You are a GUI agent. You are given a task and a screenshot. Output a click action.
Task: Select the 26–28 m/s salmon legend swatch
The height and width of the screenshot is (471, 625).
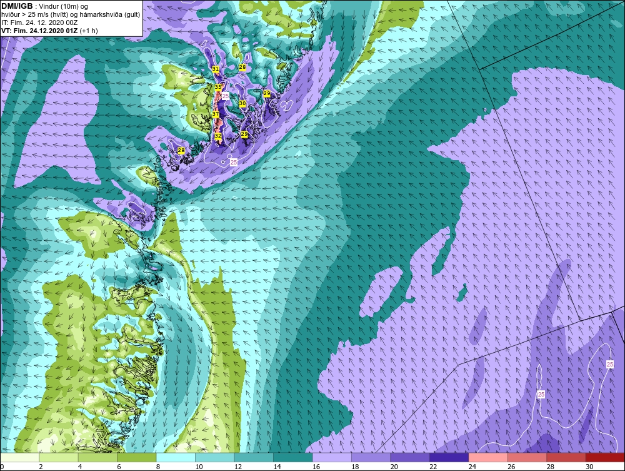click(x=527, y=457)
